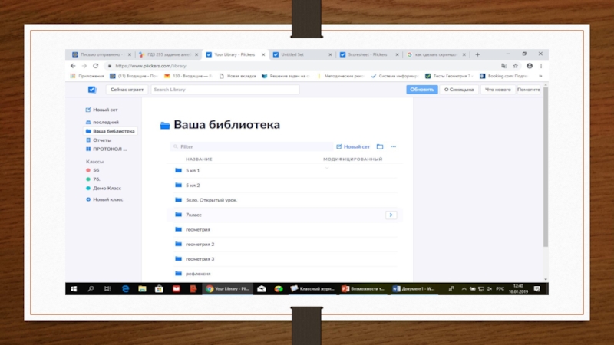Image resolution: width=614 pixels, height=345 pixels.
Task: Open 'Новая вкладка' bookmark
Action: [237, 76]
